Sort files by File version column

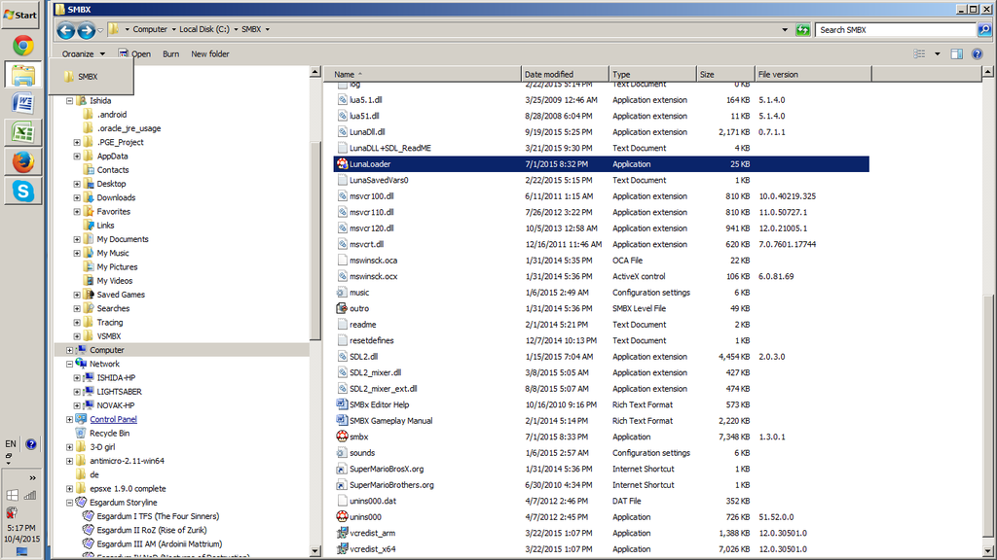click(x=813, y=74)
